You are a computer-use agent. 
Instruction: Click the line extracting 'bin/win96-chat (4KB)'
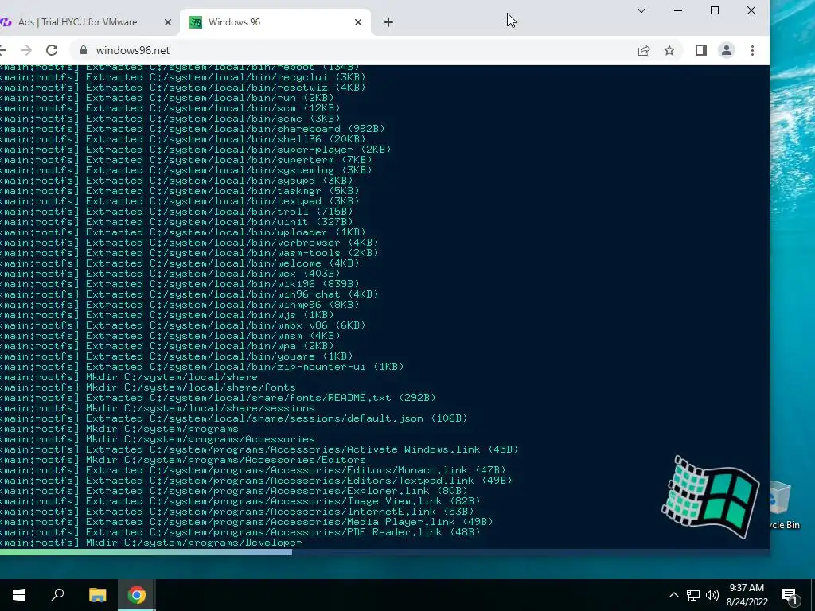pyautogui.click(x=189, y=294)
